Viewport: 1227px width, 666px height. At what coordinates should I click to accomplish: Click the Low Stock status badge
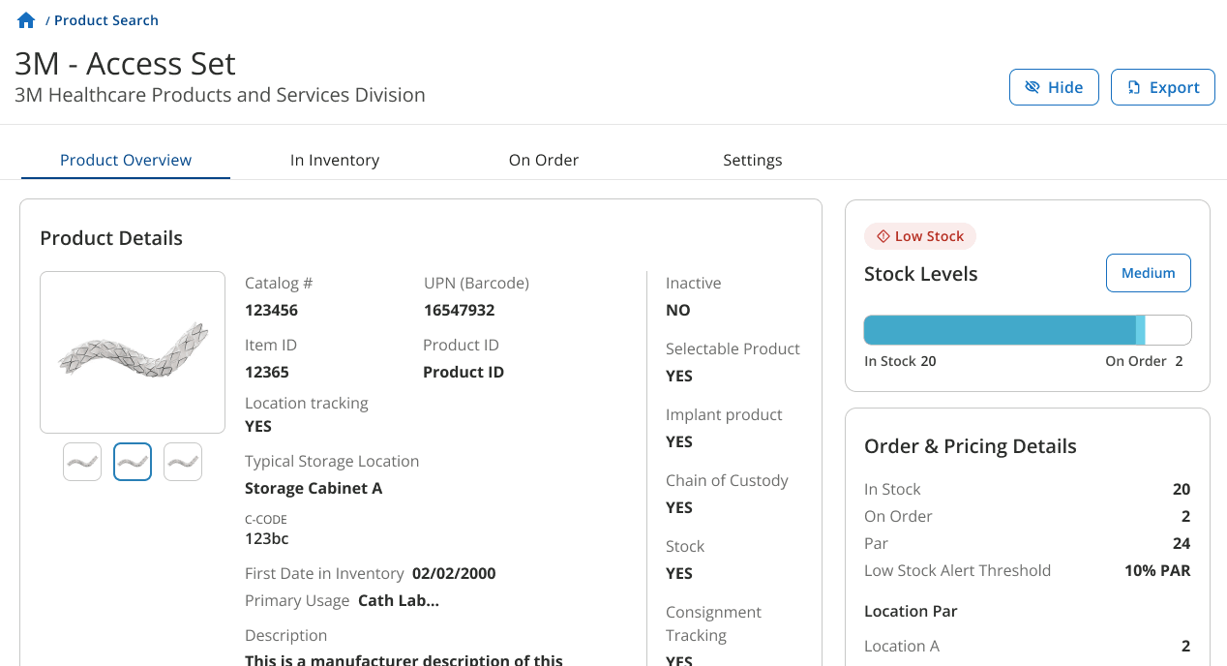920,236
